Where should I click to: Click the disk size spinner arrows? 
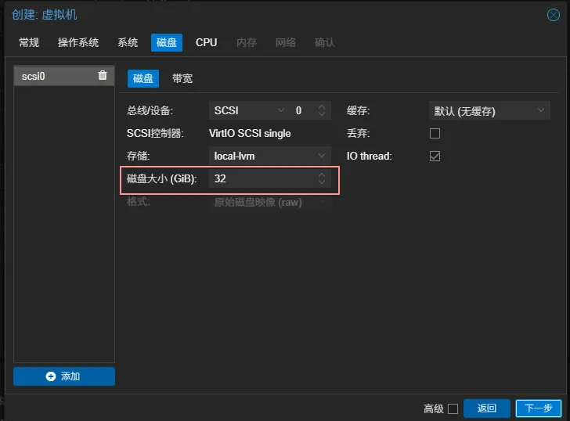point(322,179)
